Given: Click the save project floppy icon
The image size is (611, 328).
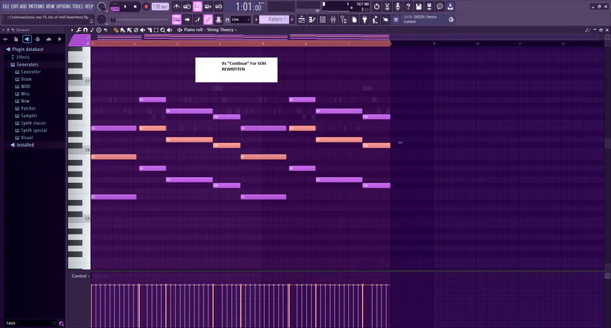Looking at the screenshot, I should click(x=418, y=7).
